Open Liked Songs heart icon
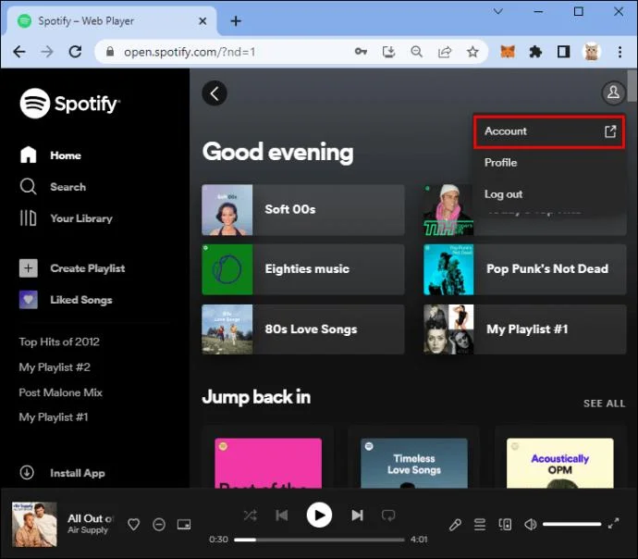This screenshot has height=559, width=638. click(28, 300)
